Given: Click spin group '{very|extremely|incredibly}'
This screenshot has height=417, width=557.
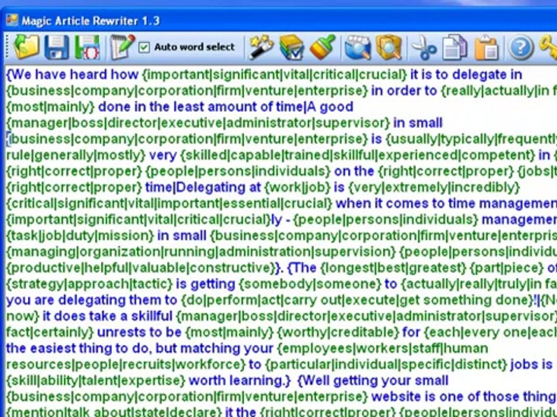Looking at the screenshot, I should (434, 187).
